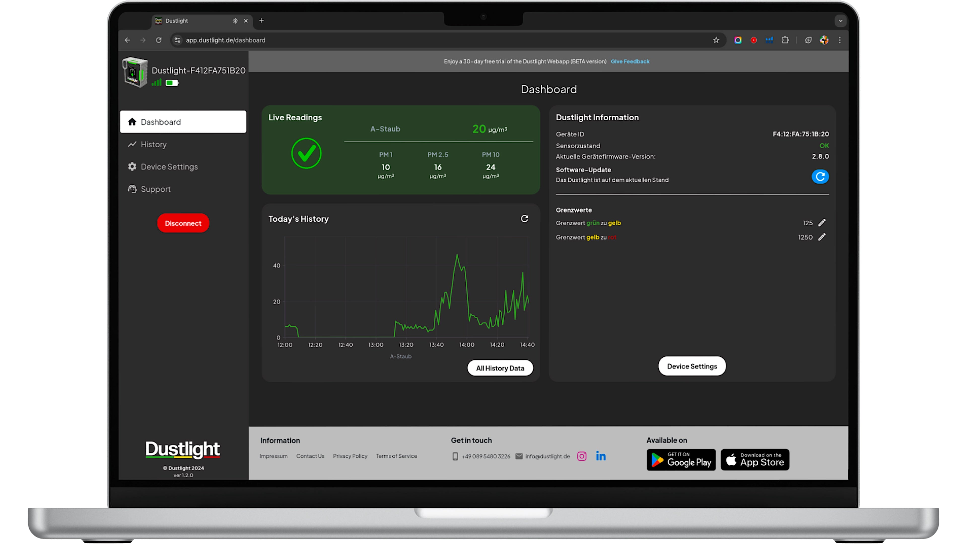Edit the grün zu gelb threshold pencil
This screenshot has width=967, height=544.
point(822,223)
